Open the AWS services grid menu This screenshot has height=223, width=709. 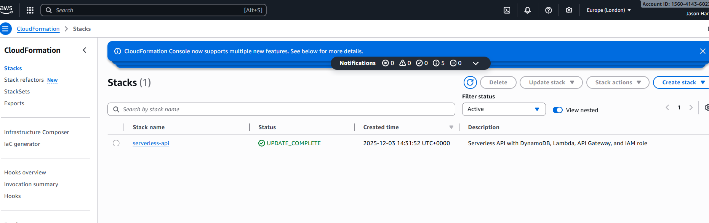(30, 10)
